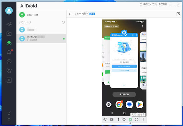
Task: Tap the Remote Support app icon above the card
Action: click(124, 33)
